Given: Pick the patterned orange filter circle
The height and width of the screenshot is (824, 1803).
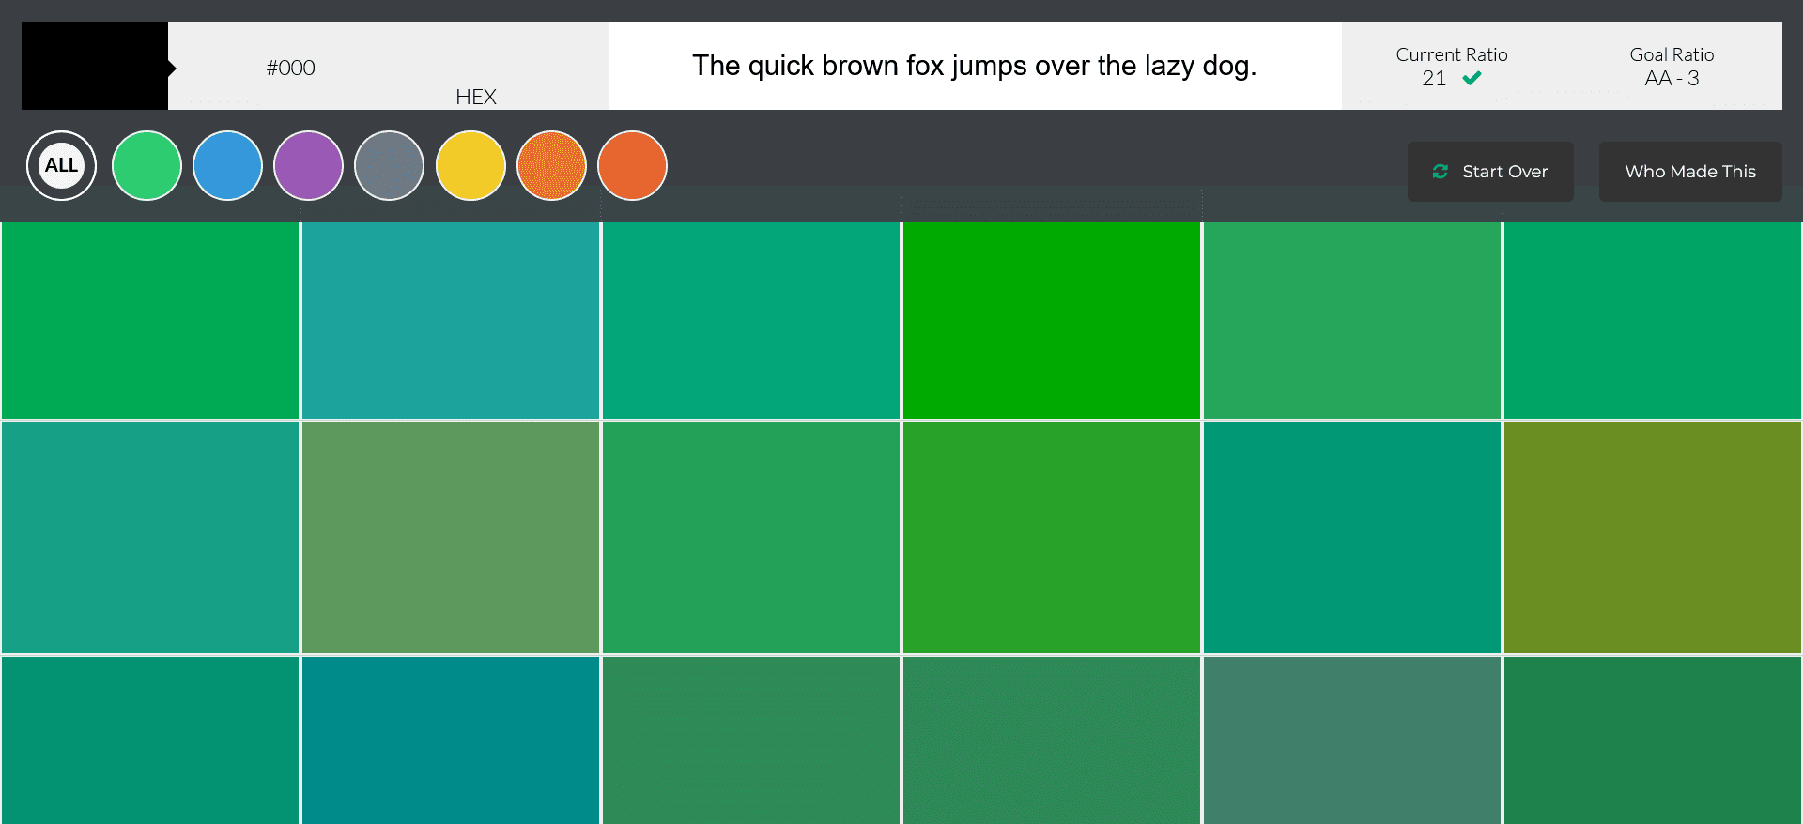Looking at the screenshot, I should pyautogui.click(x=551, y=165).
